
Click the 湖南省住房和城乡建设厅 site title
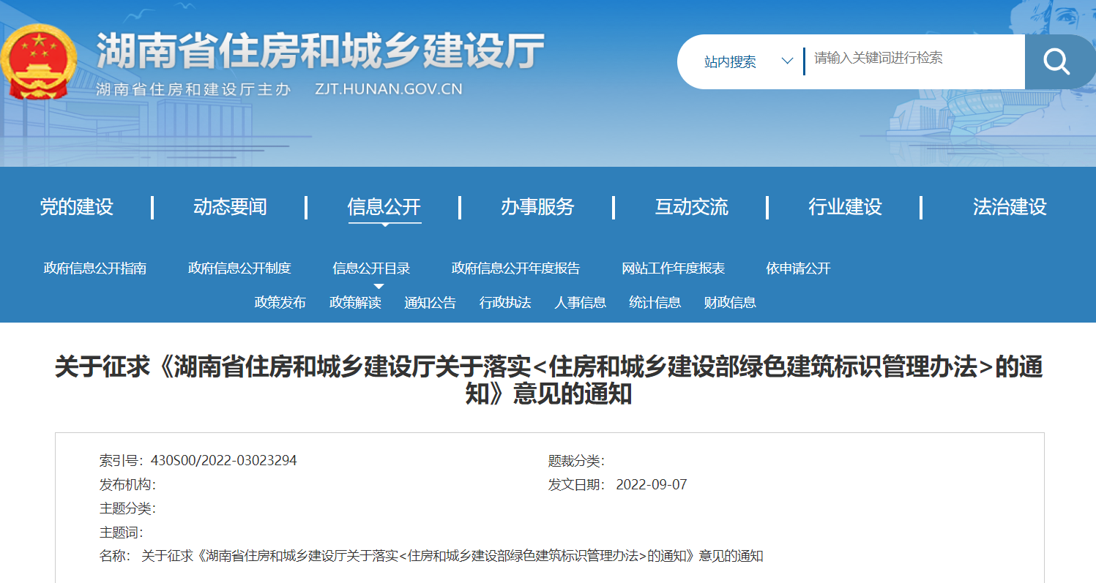tap(321, 51)
